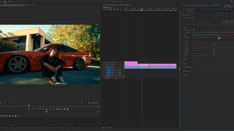Click the Program monitor settings wrench
Viewport: 234px width, 131px height.
pos(89,103)
